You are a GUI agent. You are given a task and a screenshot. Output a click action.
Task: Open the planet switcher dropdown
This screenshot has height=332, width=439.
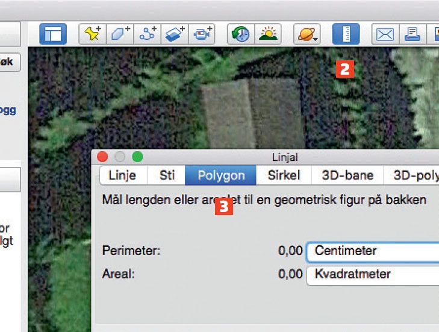[x=307, y=34]
